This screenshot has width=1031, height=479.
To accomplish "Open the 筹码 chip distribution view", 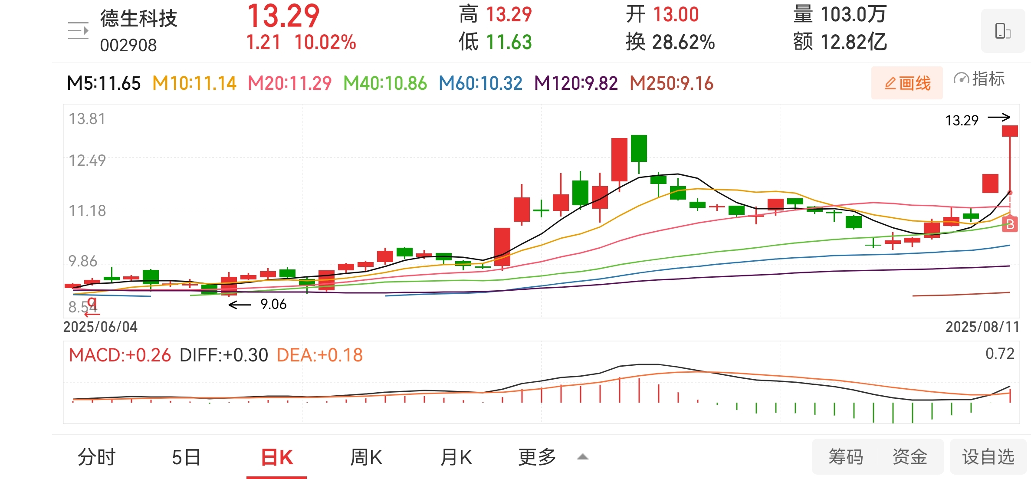I will point(846,457).
